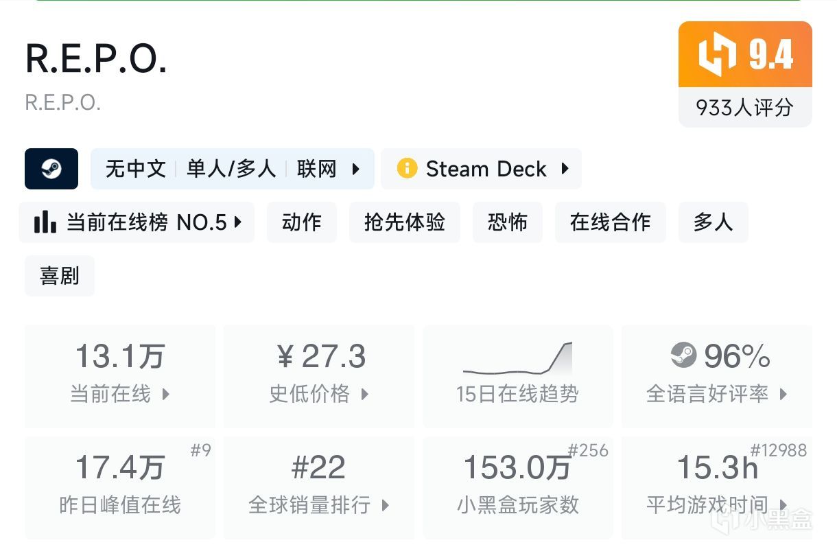The height and width of the screenshot is (549, 837).
Task: Select the 动作 genre tag
Action: (x=302, y=222)
